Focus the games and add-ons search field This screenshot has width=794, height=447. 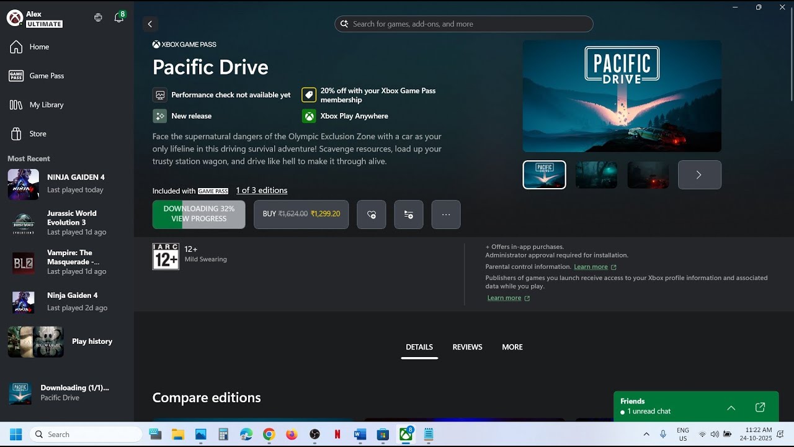(x=464, y=24)
